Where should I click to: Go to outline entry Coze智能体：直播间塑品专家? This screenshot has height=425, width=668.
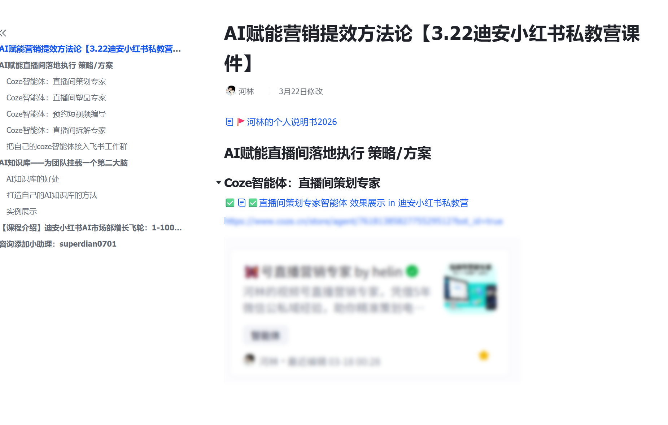[56, 98]
